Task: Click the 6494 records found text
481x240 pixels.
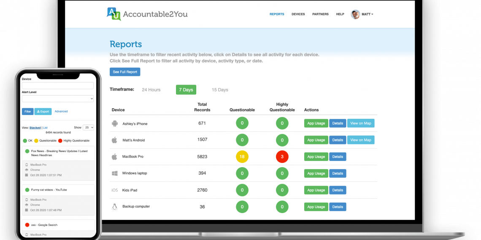Action: [58, 133]
